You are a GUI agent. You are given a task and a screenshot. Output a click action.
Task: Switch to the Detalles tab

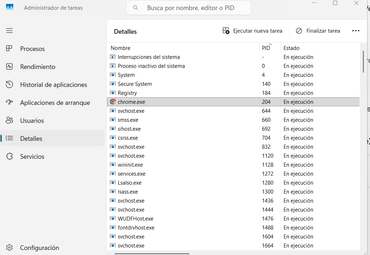(x=31, y=138)
